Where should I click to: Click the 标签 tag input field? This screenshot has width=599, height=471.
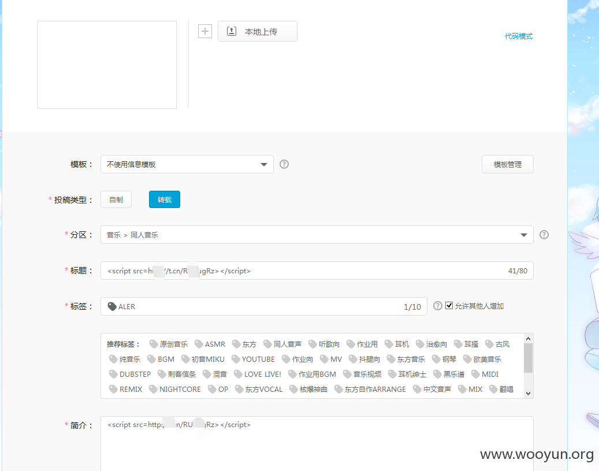pyautogui.click(x=264, y=307)
